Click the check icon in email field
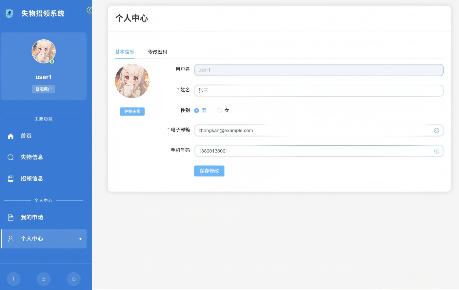Viewport: 459px width, 290px height. tap(437, 131)
